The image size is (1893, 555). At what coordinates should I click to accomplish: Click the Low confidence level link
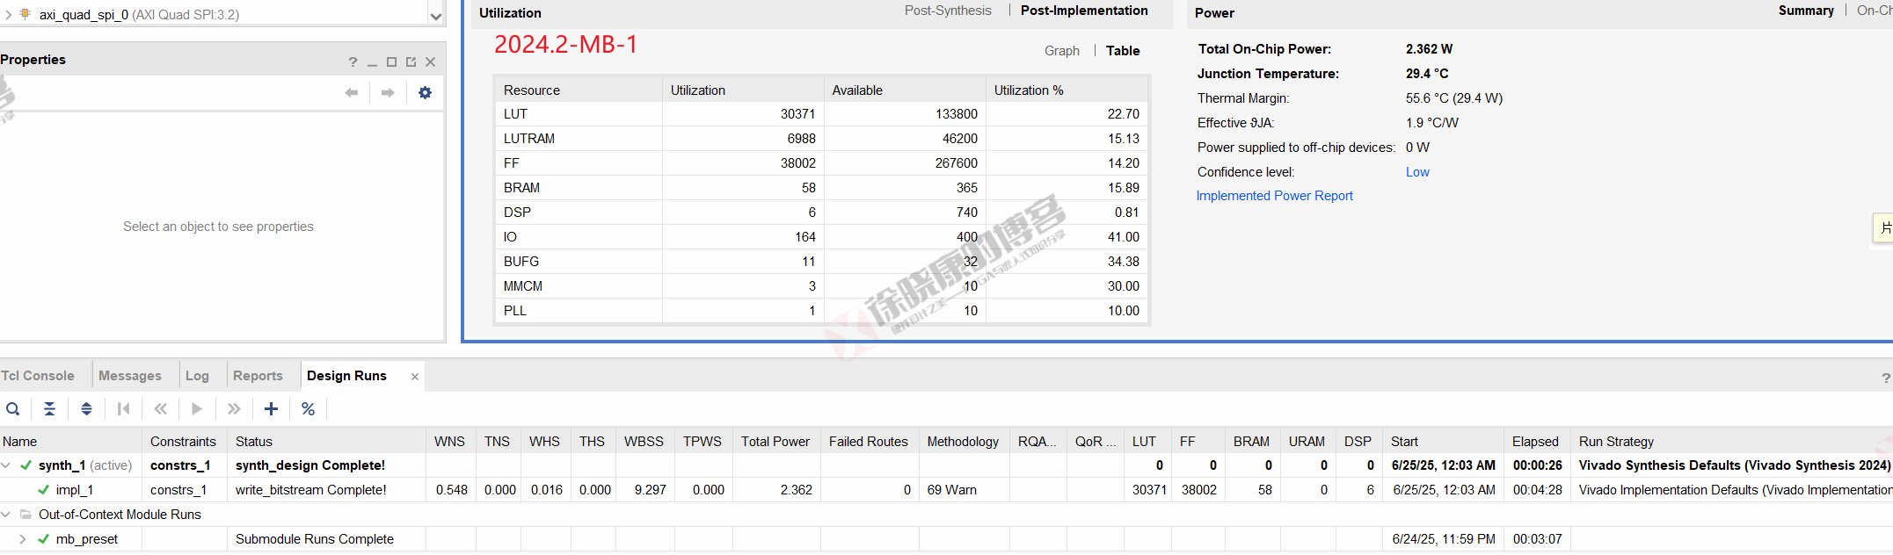point(1417,172)
